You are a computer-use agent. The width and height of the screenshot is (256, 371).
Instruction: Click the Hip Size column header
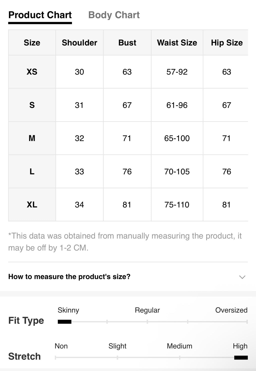click(226, 43)
